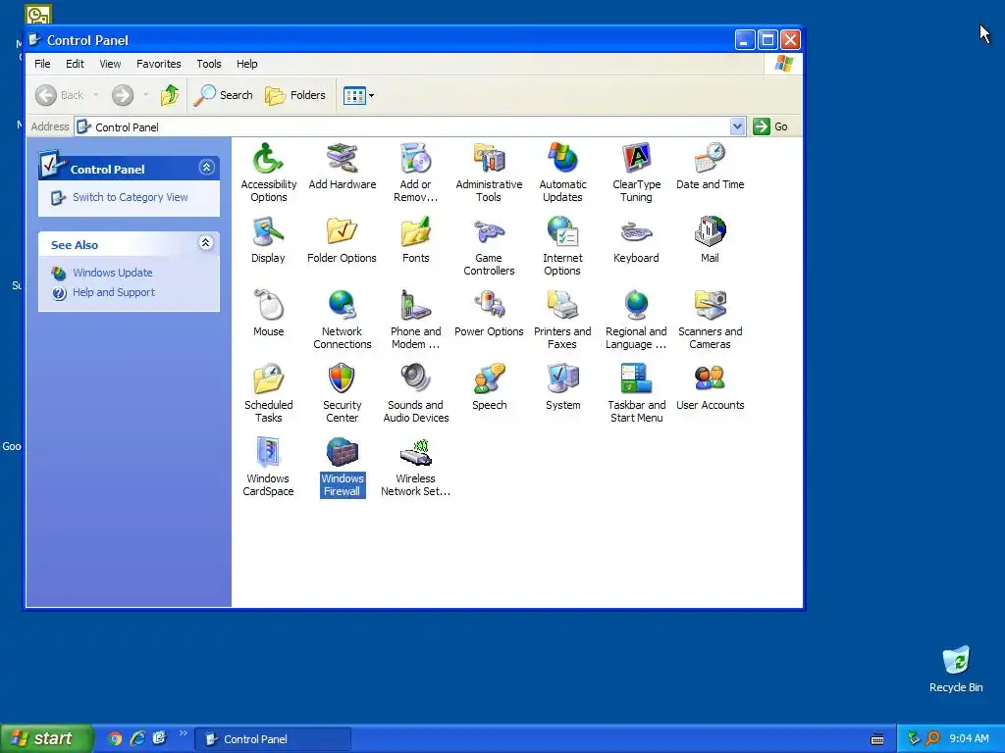Select Game Controllers icon

pyautogui.click(x=489, y=231)
